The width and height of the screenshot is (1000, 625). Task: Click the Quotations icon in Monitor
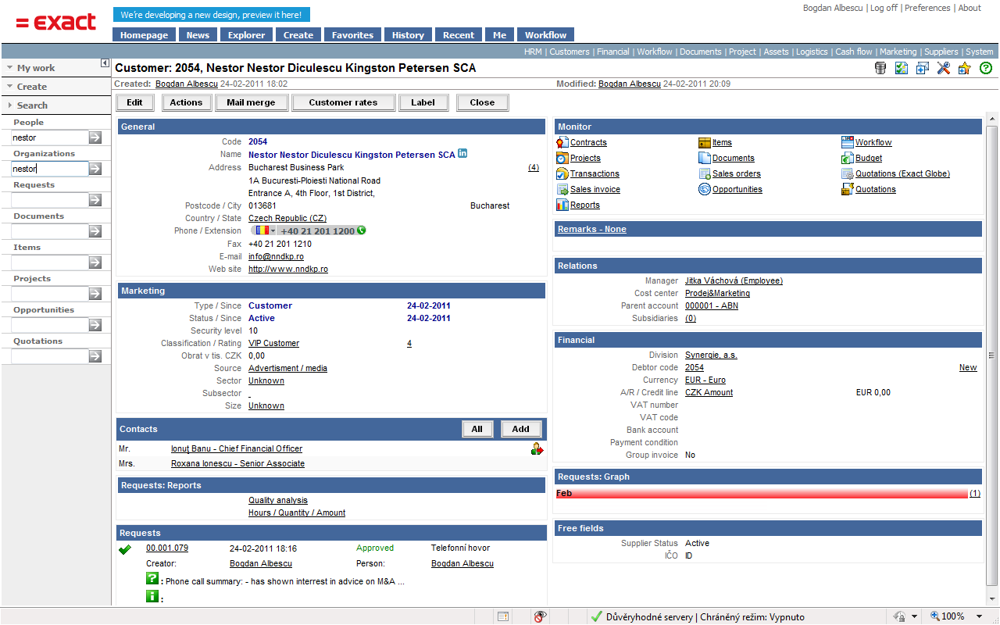[848, 189]
